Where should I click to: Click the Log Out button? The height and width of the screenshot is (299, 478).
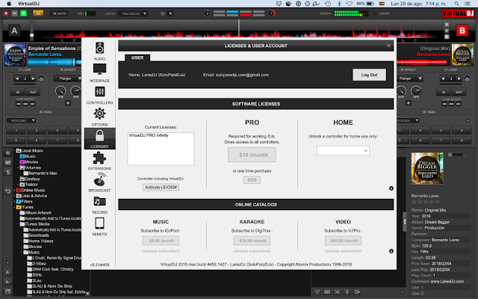369,75
